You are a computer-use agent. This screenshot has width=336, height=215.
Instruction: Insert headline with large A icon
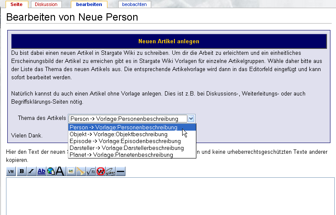pos(60,171)
